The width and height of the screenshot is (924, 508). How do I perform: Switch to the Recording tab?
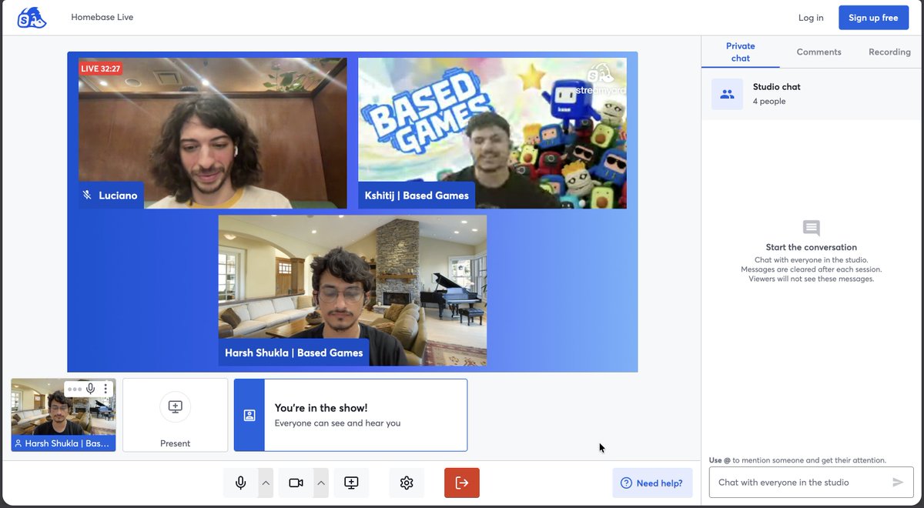coord(889,52)
